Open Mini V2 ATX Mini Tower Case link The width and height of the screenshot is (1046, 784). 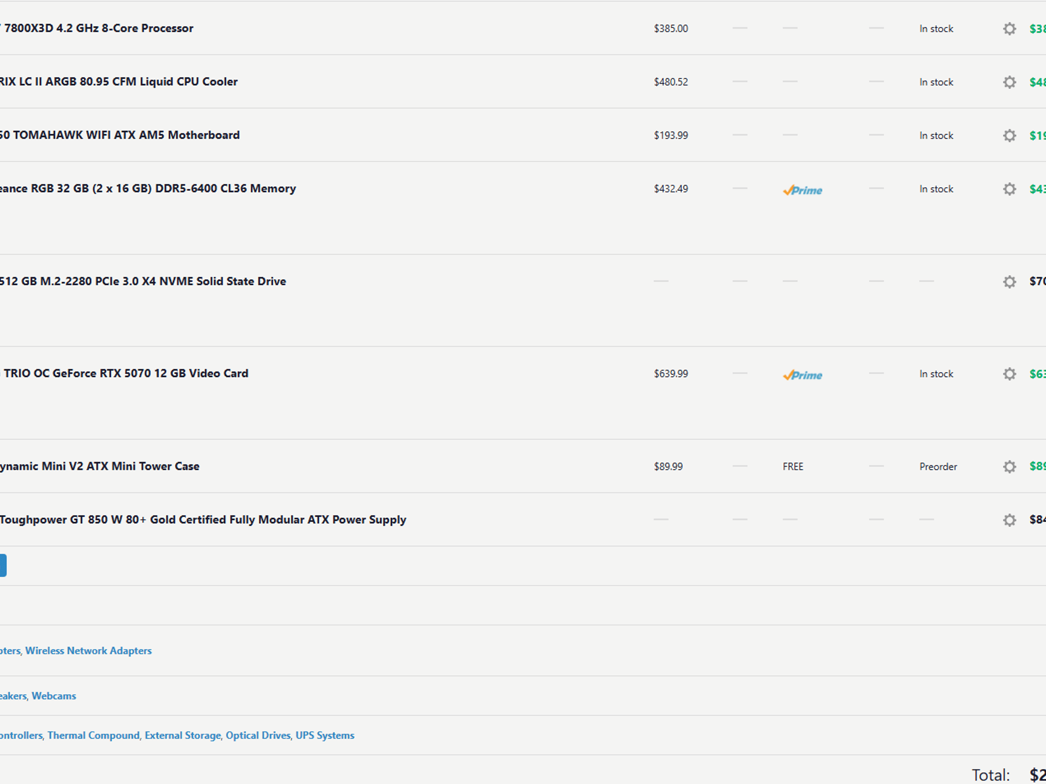click(x=100, y=466)
